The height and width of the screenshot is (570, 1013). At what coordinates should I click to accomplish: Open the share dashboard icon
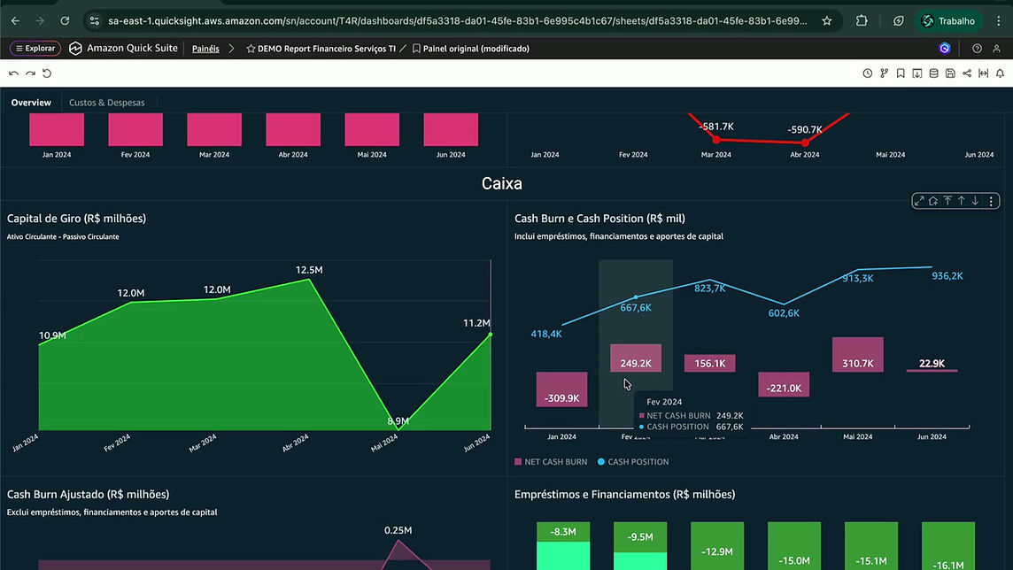967,73
